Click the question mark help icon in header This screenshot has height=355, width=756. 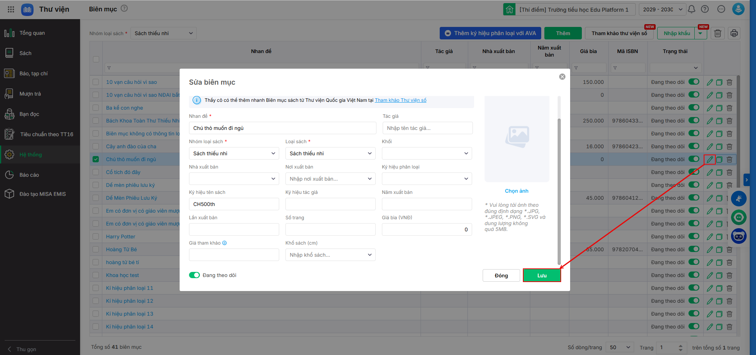point(705,9)
